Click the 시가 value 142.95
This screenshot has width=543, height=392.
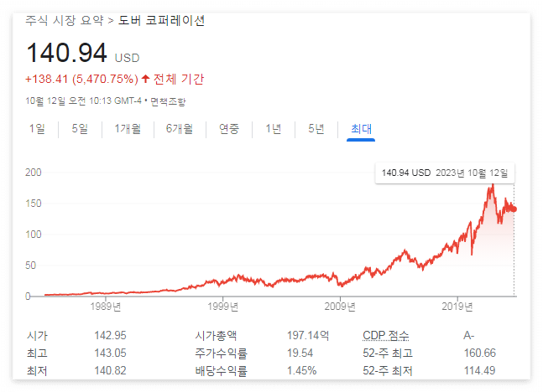(110, 335)
